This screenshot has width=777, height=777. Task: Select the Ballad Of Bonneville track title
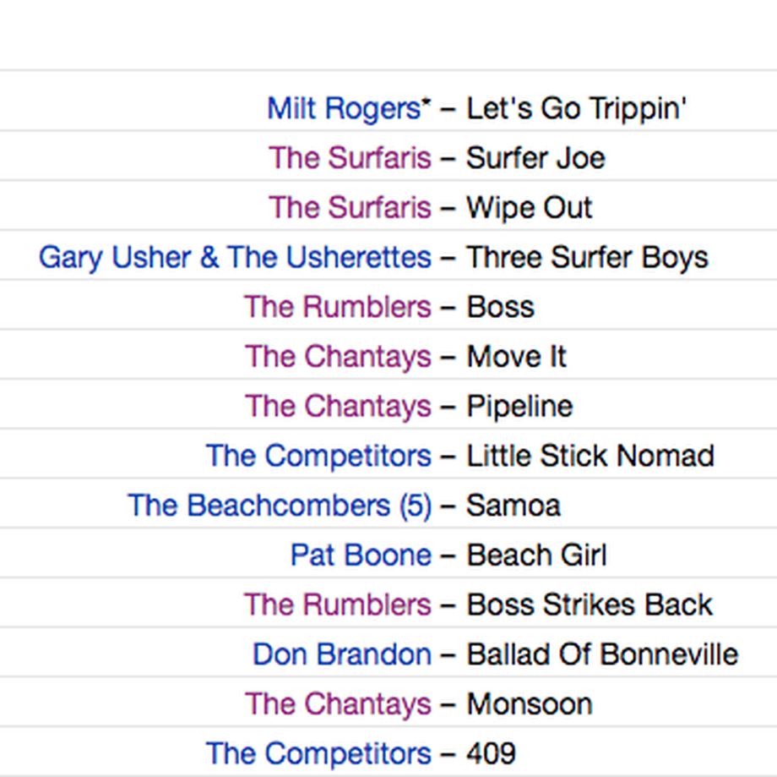point(602,654)
